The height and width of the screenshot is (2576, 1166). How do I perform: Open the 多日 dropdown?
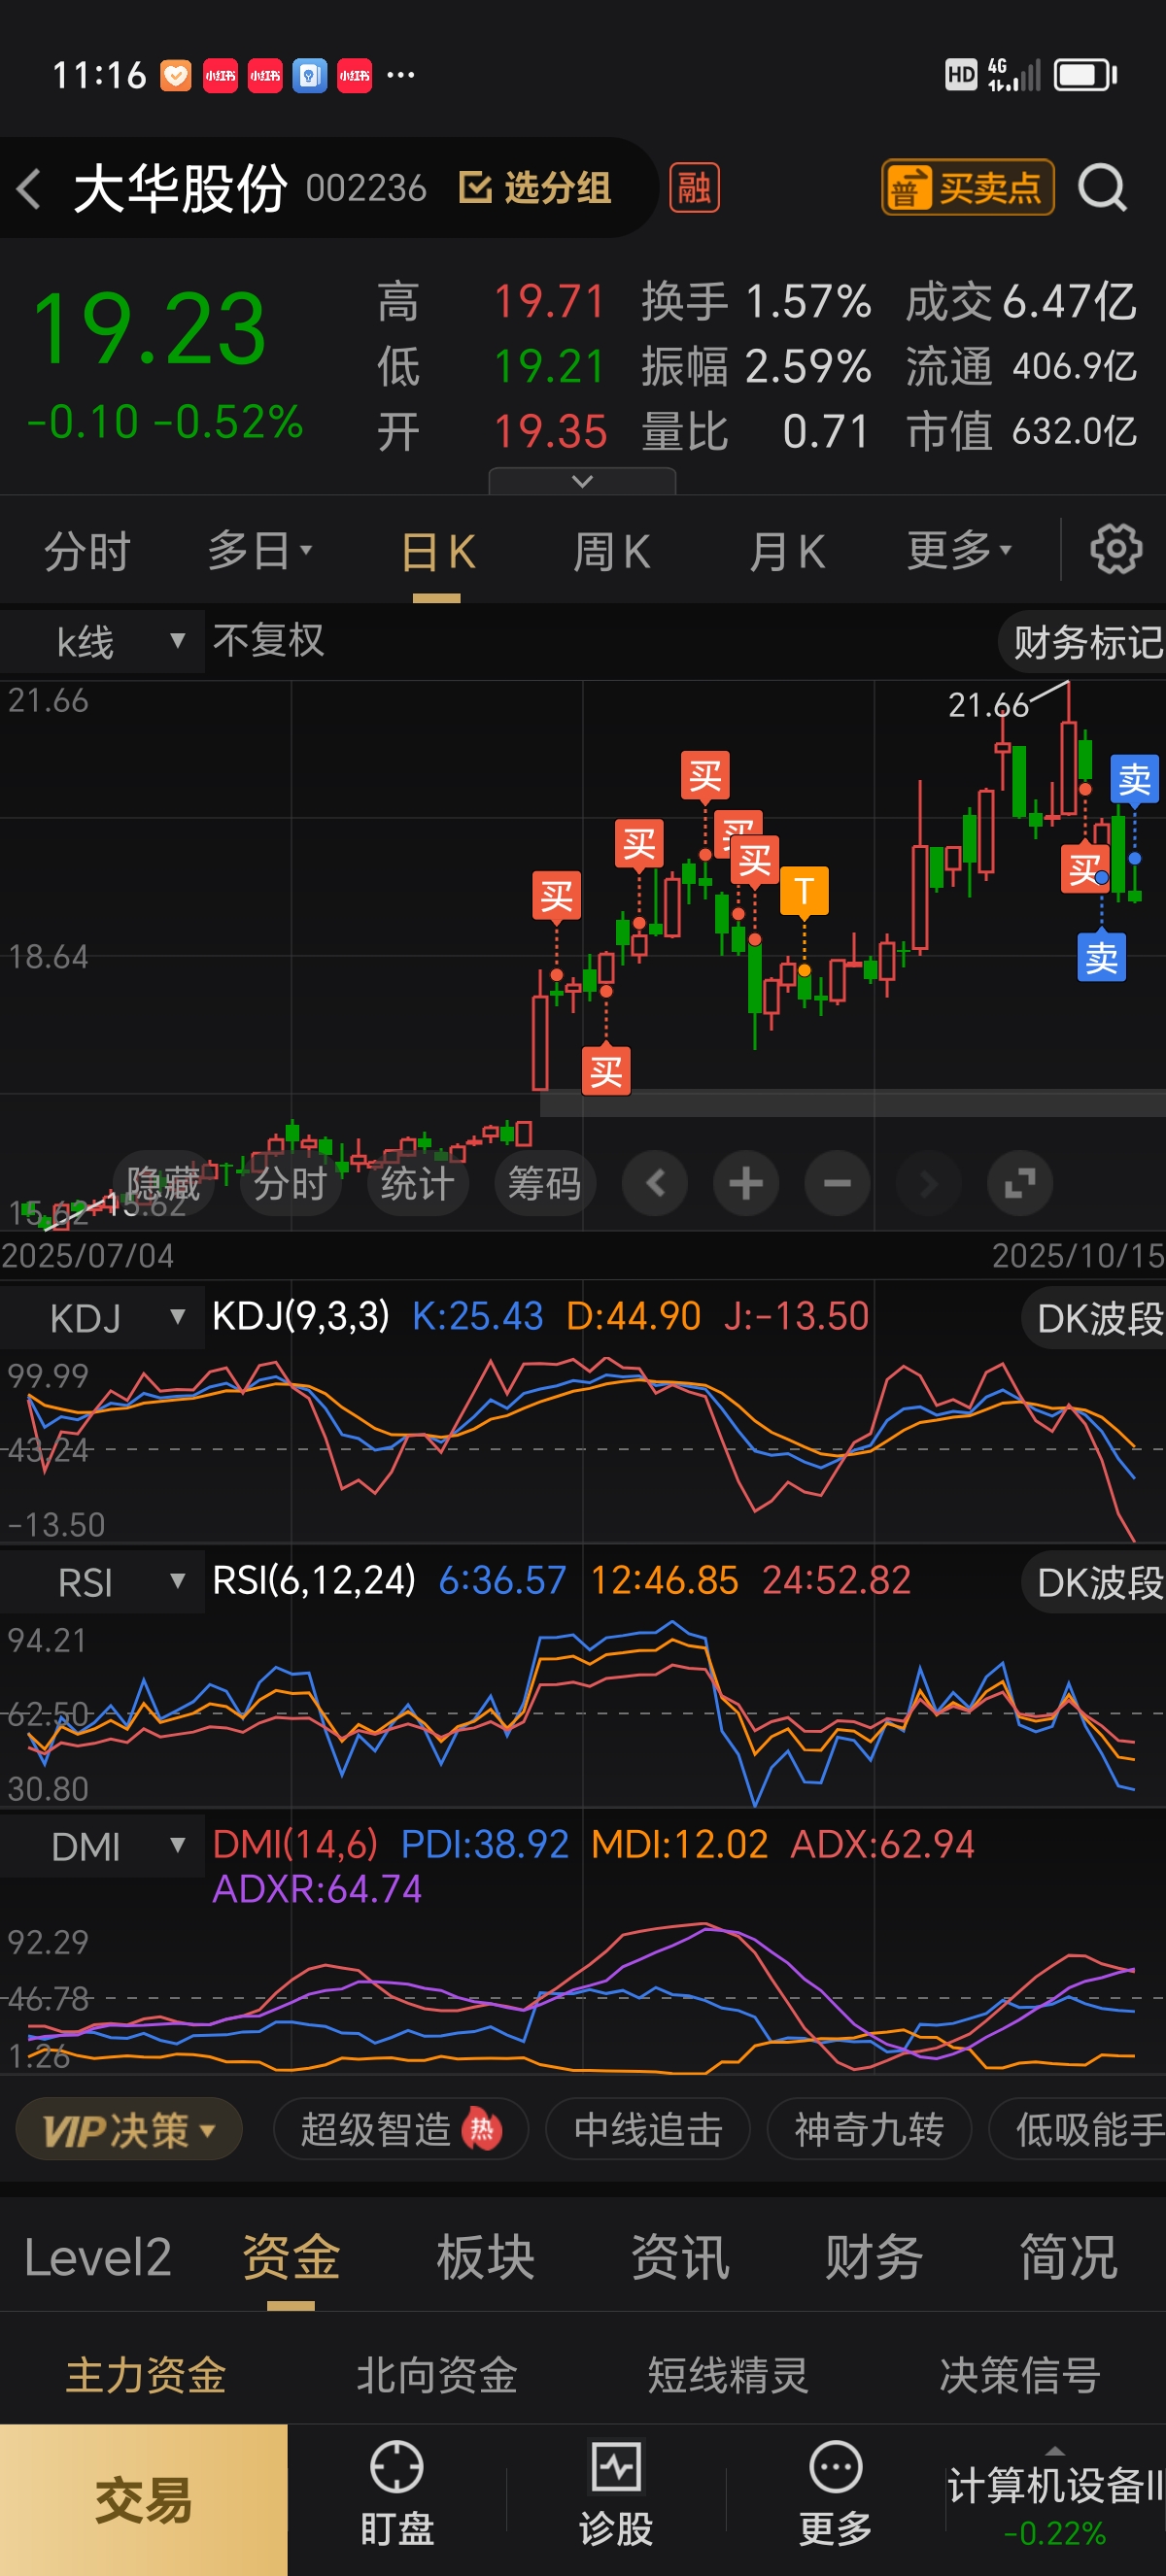click(x=260, y=551)
